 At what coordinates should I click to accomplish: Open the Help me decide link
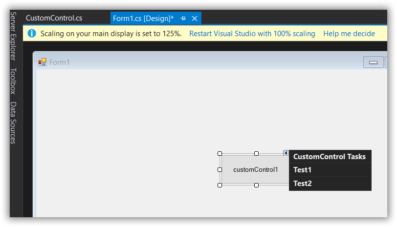click(x=349, y=34)
